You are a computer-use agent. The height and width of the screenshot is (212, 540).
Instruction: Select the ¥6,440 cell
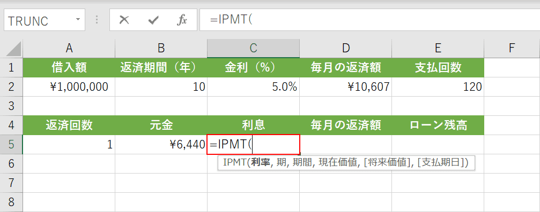tap(161, 144)
